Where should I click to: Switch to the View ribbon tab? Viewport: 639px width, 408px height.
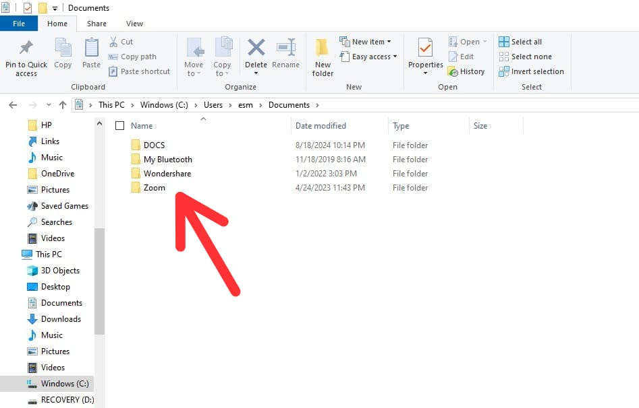[134, 24]
